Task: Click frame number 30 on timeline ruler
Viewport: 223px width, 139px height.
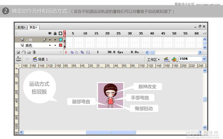Action: pyautogui.click(x=130, y=33)
